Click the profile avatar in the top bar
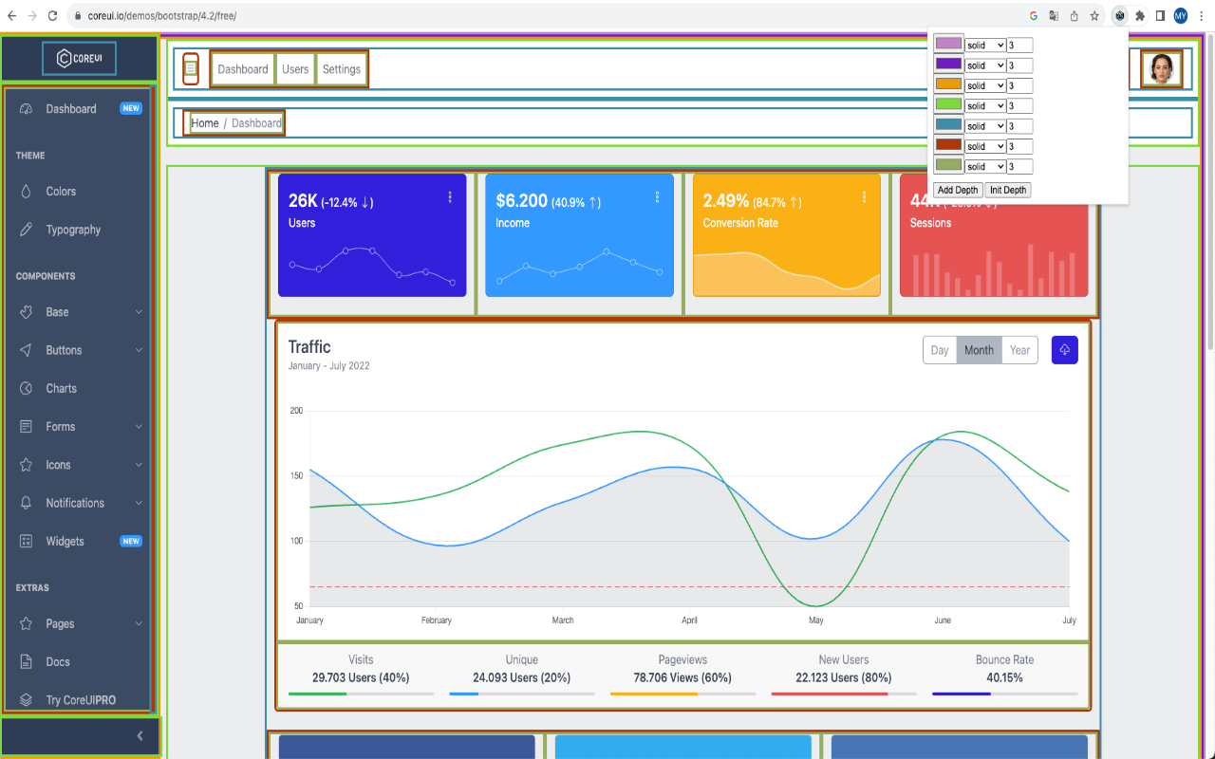 coord(1161,67)
